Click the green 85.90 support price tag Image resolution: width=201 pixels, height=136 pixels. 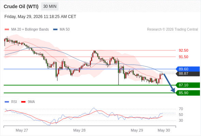[x=188, y=93]
